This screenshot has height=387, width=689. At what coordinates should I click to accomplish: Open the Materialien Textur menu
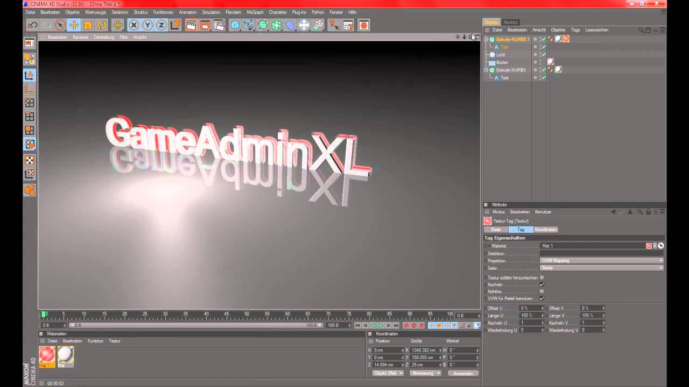click(115, 341)
